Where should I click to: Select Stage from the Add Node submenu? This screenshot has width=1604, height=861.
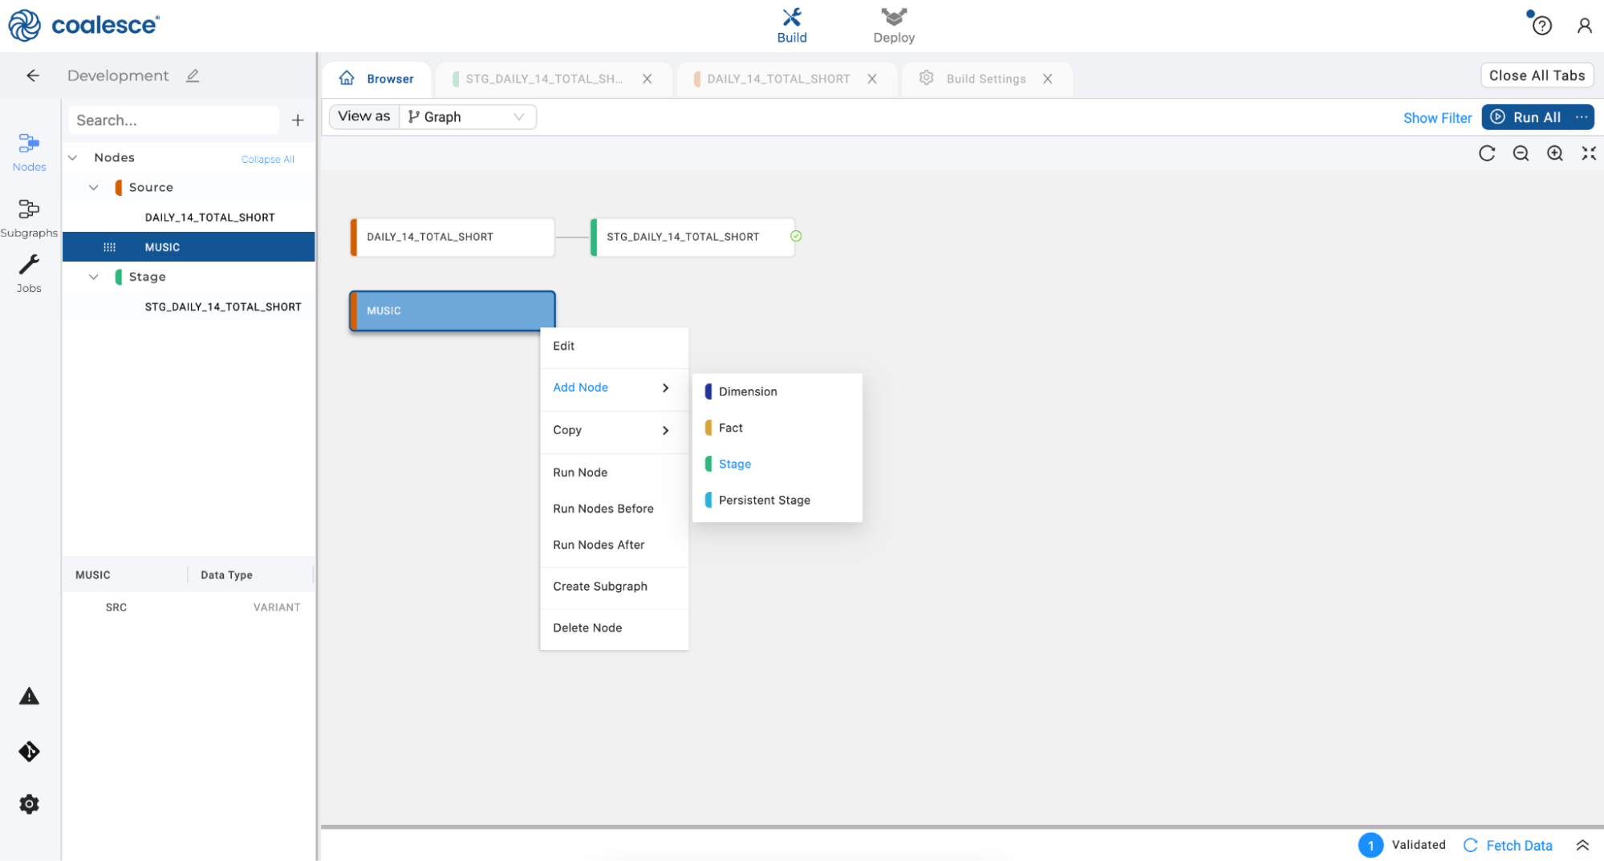734,464
